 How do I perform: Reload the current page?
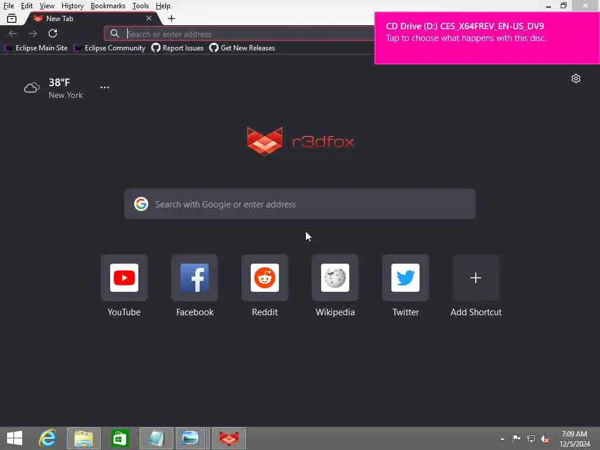tap(53, 33)
